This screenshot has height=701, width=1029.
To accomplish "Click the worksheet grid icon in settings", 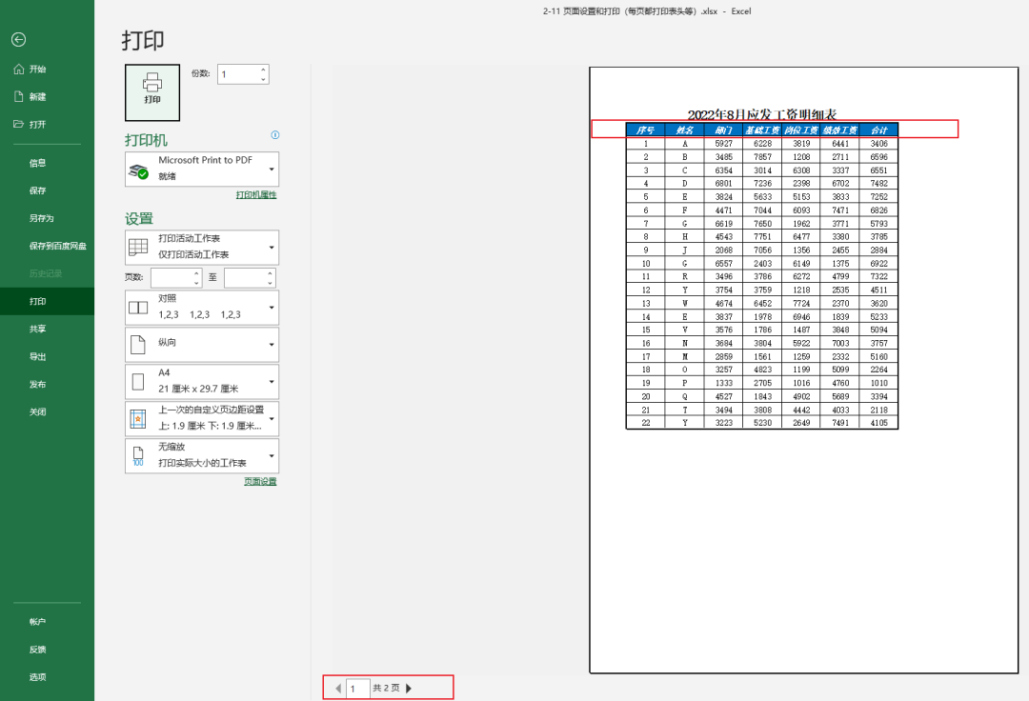I will pyautogui.click(x=138, y=248).
